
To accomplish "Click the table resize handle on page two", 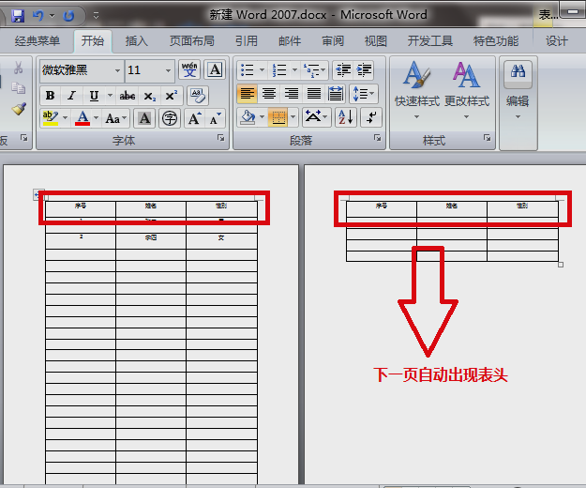I will [x=561, y=265].
